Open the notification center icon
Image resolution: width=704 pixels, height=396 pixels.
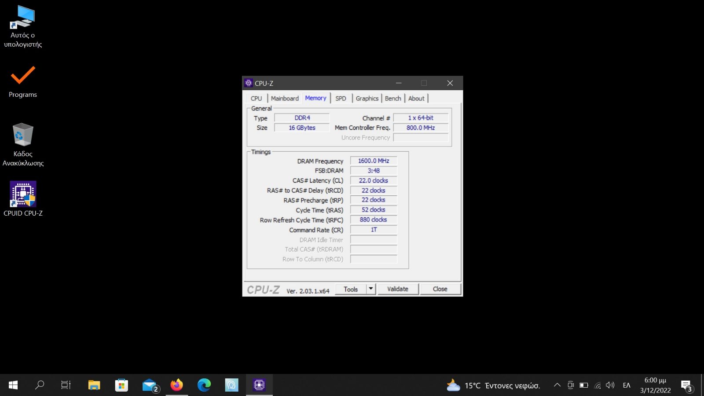tap(687, 386)
